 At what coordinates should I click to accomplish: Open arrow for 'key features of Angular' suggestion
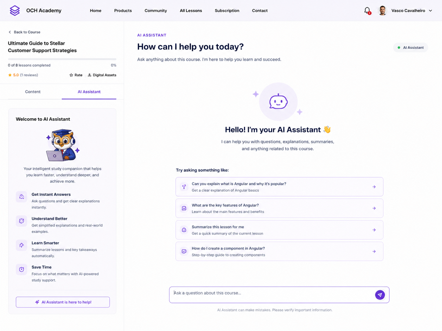(374, 208)
